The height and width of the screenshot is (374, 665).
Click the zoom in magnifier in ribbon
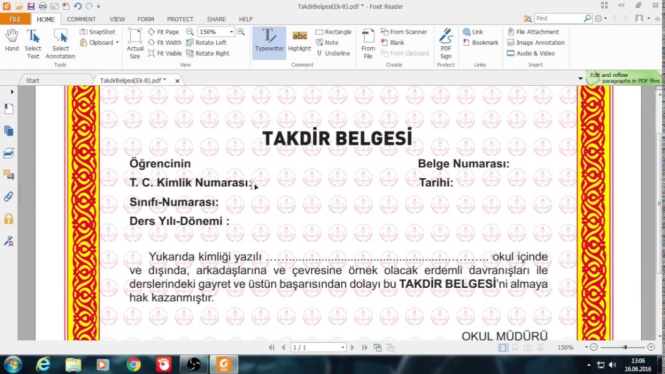pos(241,32)
